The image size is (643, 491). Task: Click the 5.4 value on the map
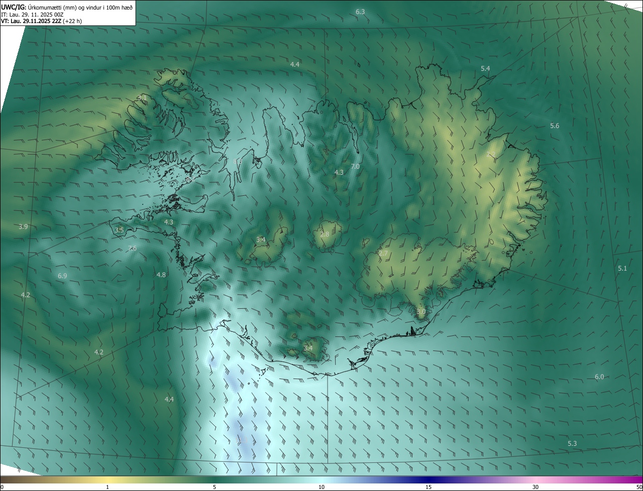485,68
